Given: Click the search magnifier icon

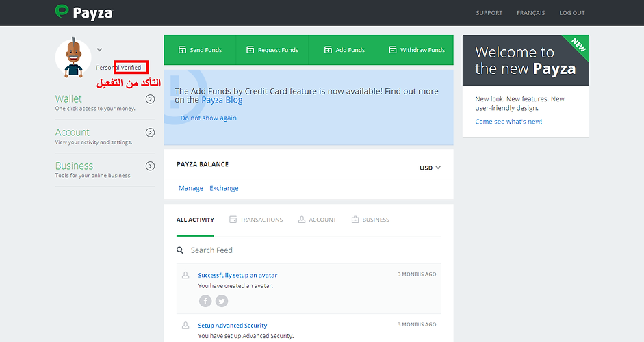Looking at the screenshot, I should click(180, 250).
